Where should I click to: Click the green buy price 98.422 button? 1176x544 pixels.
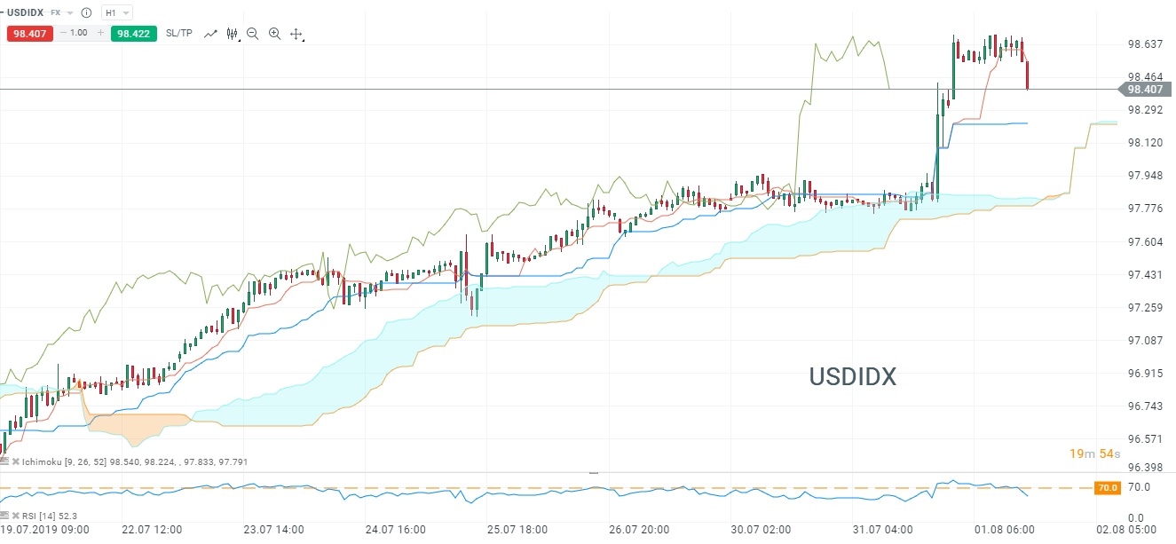pos(133,34)
